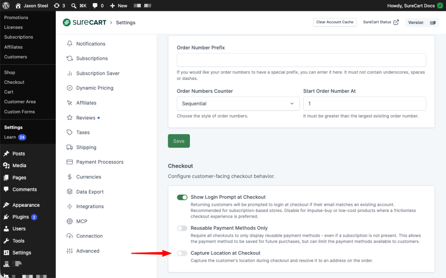
Task: Open Customer Area menu link
Action: tap(20, 102)
